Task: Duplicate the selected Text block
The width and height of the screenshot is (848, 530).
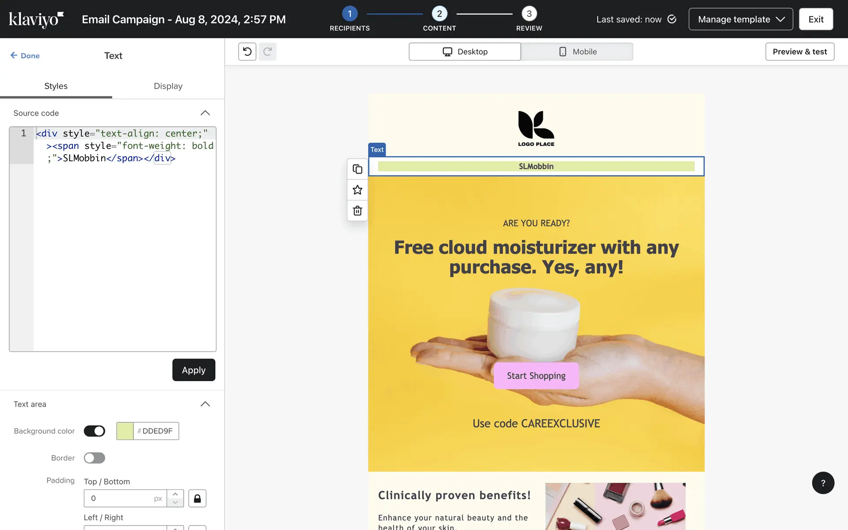Action: pyautogui.click(x=357, y=169)
